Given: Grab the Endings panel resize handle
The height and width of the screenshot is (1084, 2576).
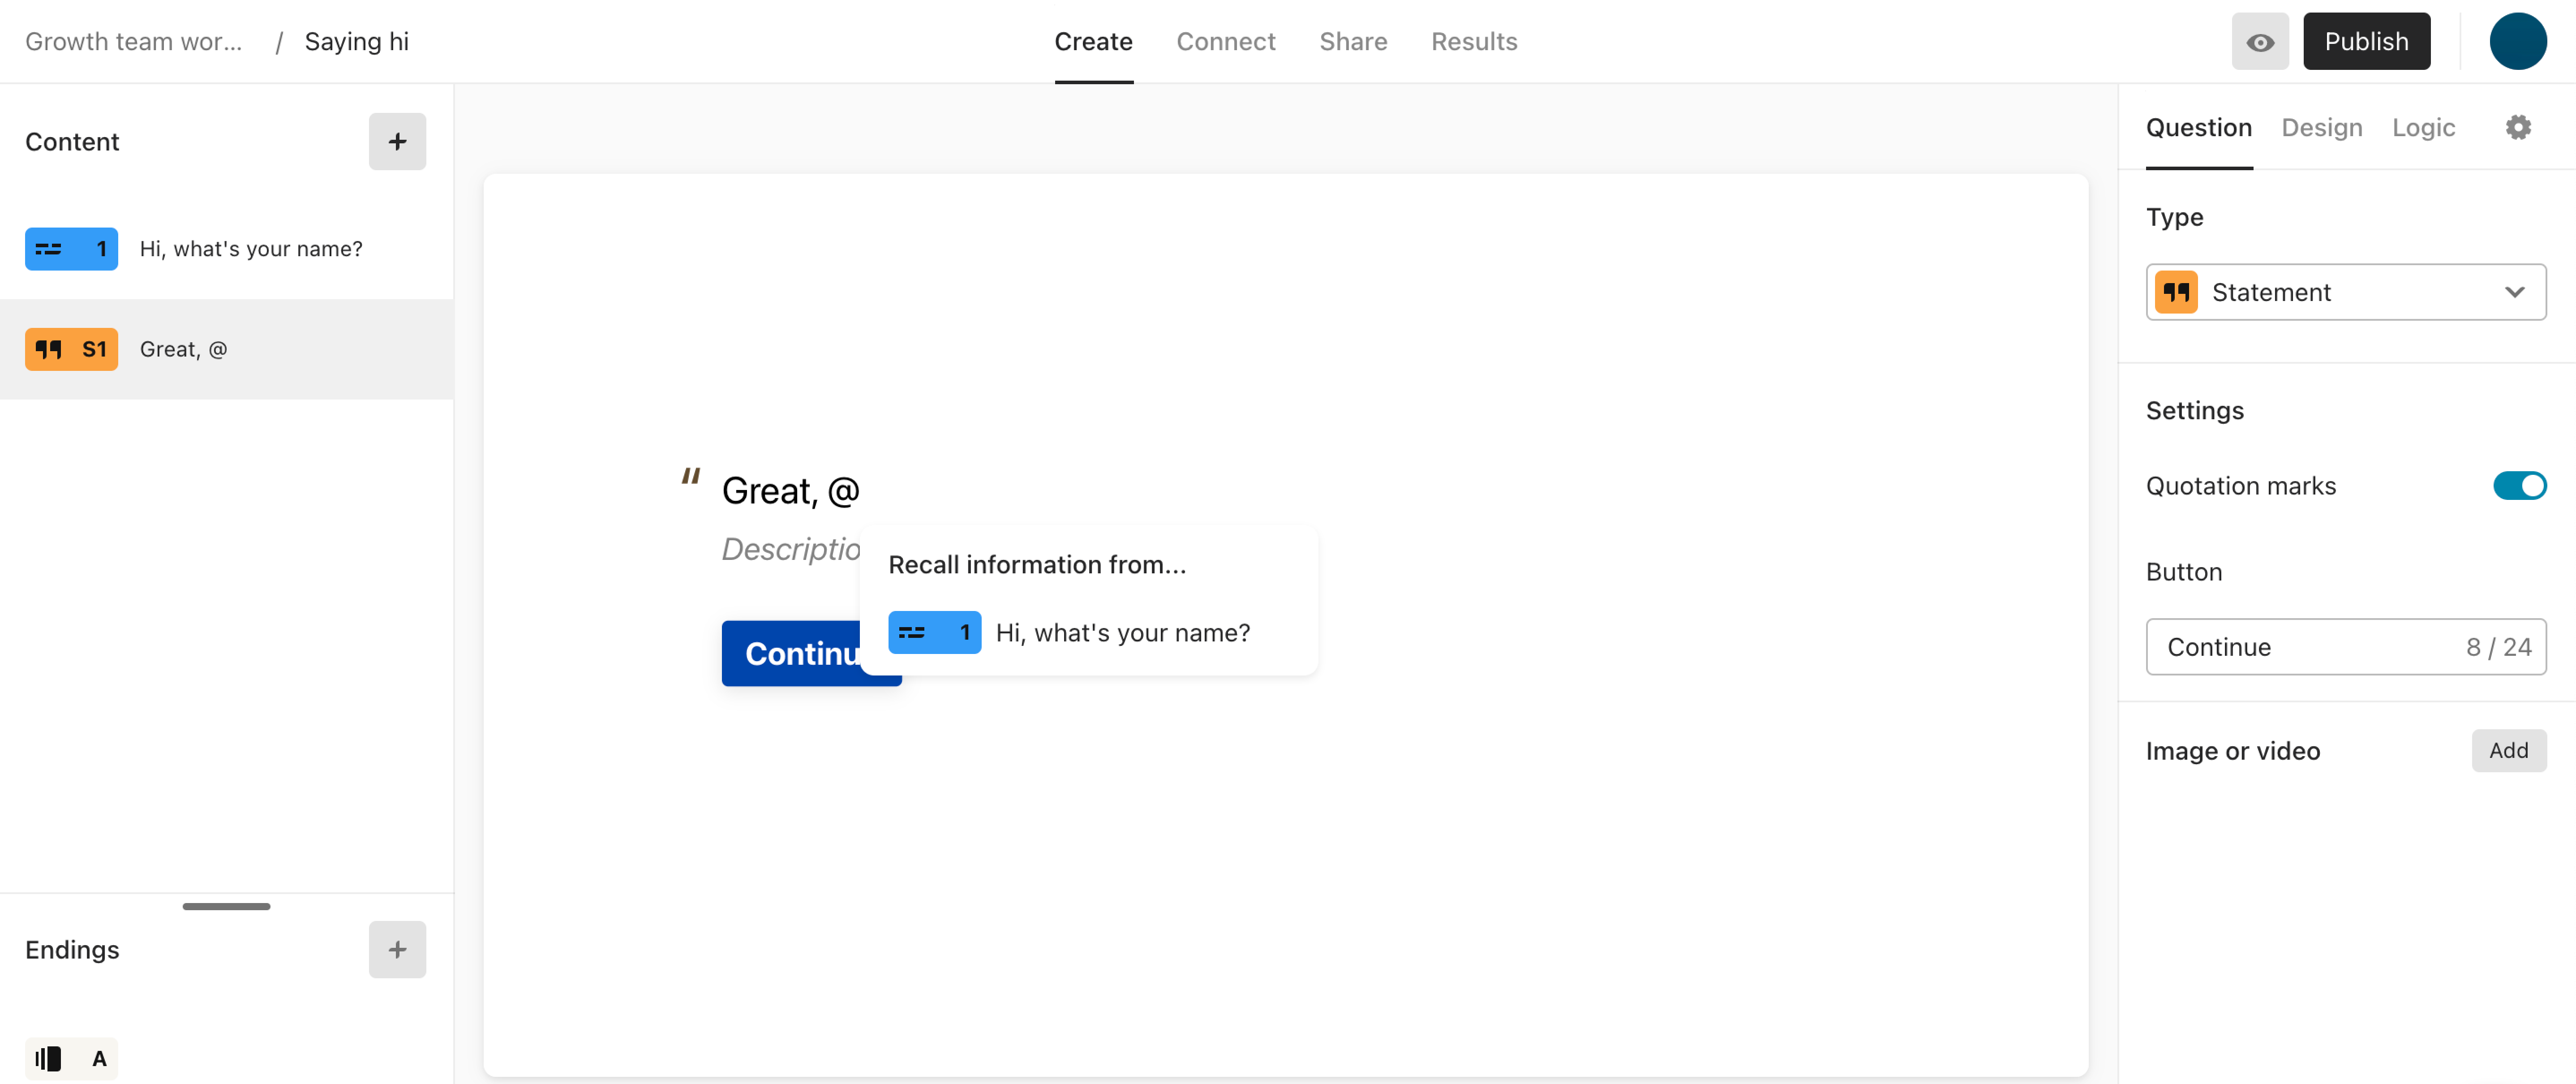Looking at the screenshot, I should pos(226,906).
